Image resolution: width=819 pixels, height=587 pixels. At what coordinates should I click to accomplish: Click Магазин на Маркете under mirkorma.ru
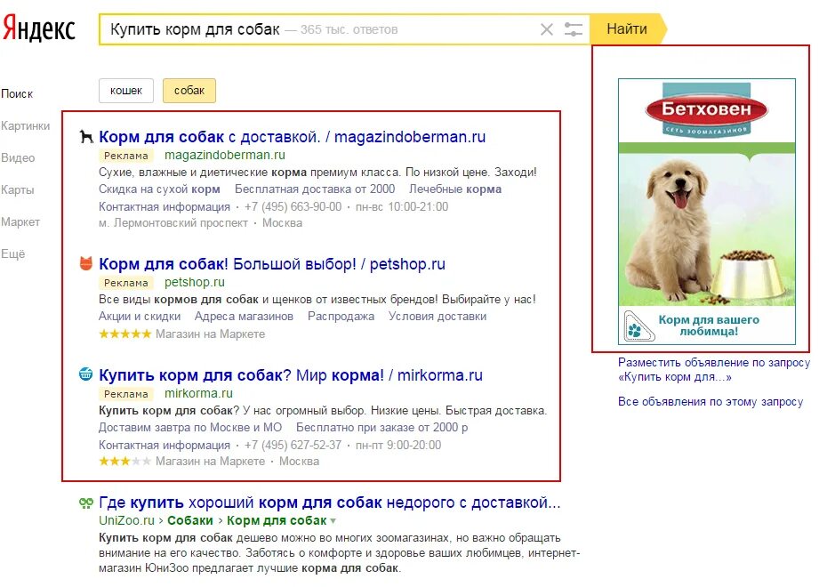[x=211, y=461]
